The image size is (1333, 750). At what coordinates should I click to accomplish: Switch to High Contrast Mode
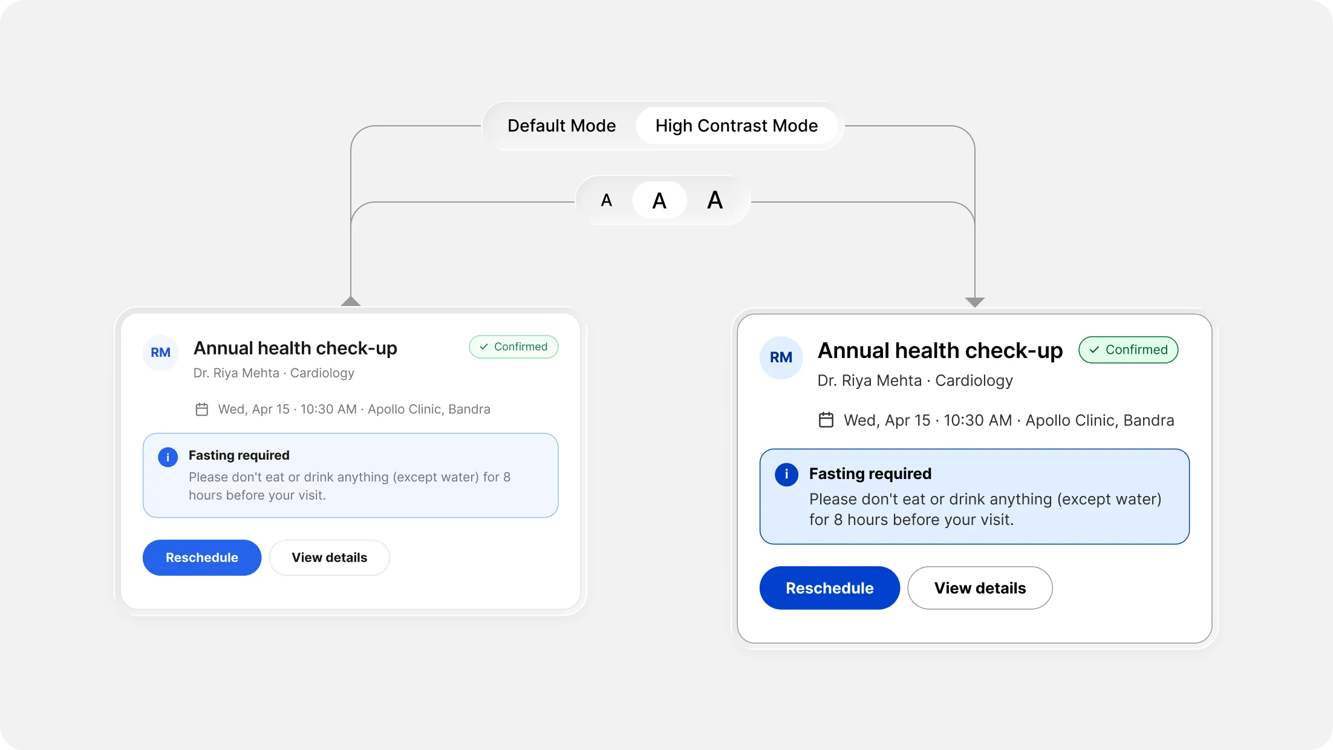click(x=736, y=126)
